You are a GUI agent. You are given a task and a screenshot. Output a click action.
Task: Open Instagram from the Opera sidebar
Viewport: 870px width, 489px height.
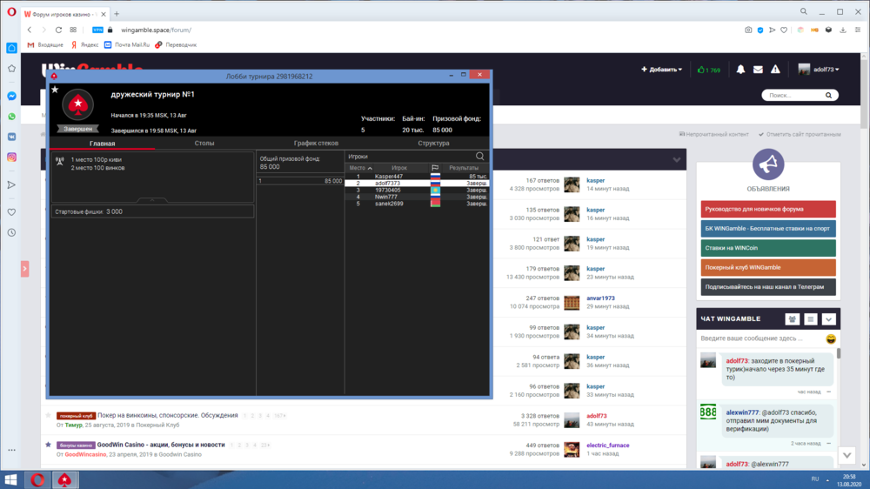[12, 157]
